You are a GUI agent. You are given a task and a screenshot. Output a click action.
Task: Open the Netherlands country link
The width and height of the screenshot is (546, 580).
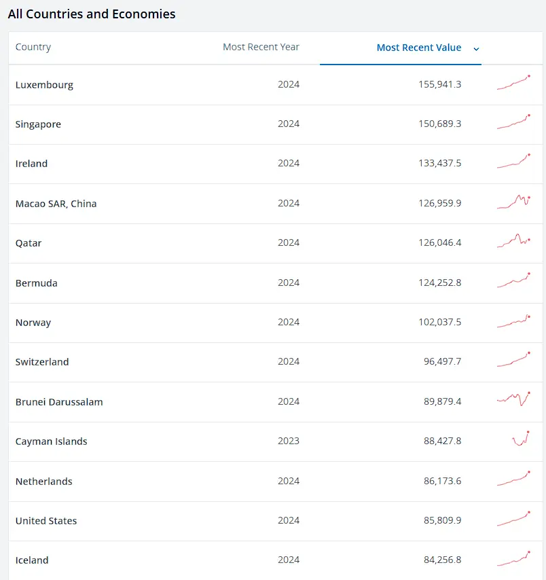pos(43,482)
